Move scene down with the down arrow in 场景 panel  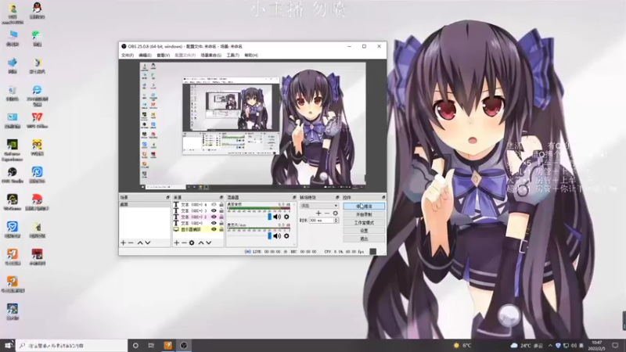pos(148,242)
